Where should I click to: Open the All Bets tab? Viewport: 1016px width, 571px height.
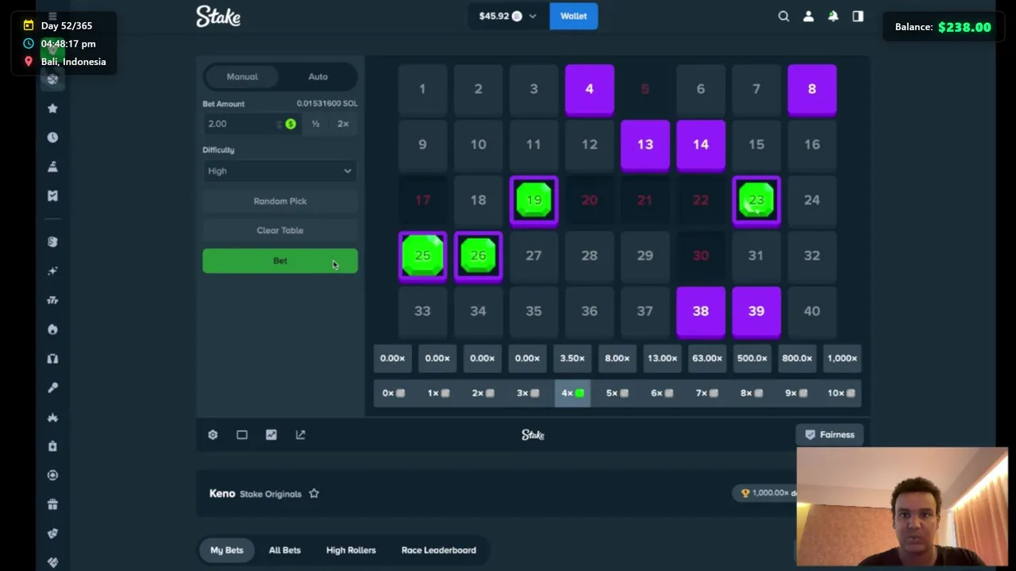[x=284, y=550]
